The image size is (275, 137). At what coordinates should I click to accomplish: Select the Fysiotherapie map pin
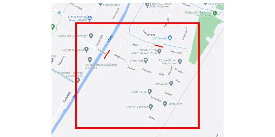pyautogui.click(x=100, y=4)
